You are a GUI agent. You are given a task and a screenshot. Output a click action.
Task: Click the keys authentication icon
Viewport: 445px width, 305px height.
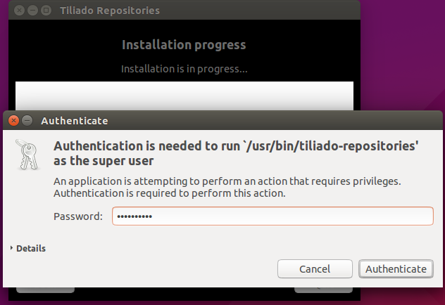[x=27, y=155]
